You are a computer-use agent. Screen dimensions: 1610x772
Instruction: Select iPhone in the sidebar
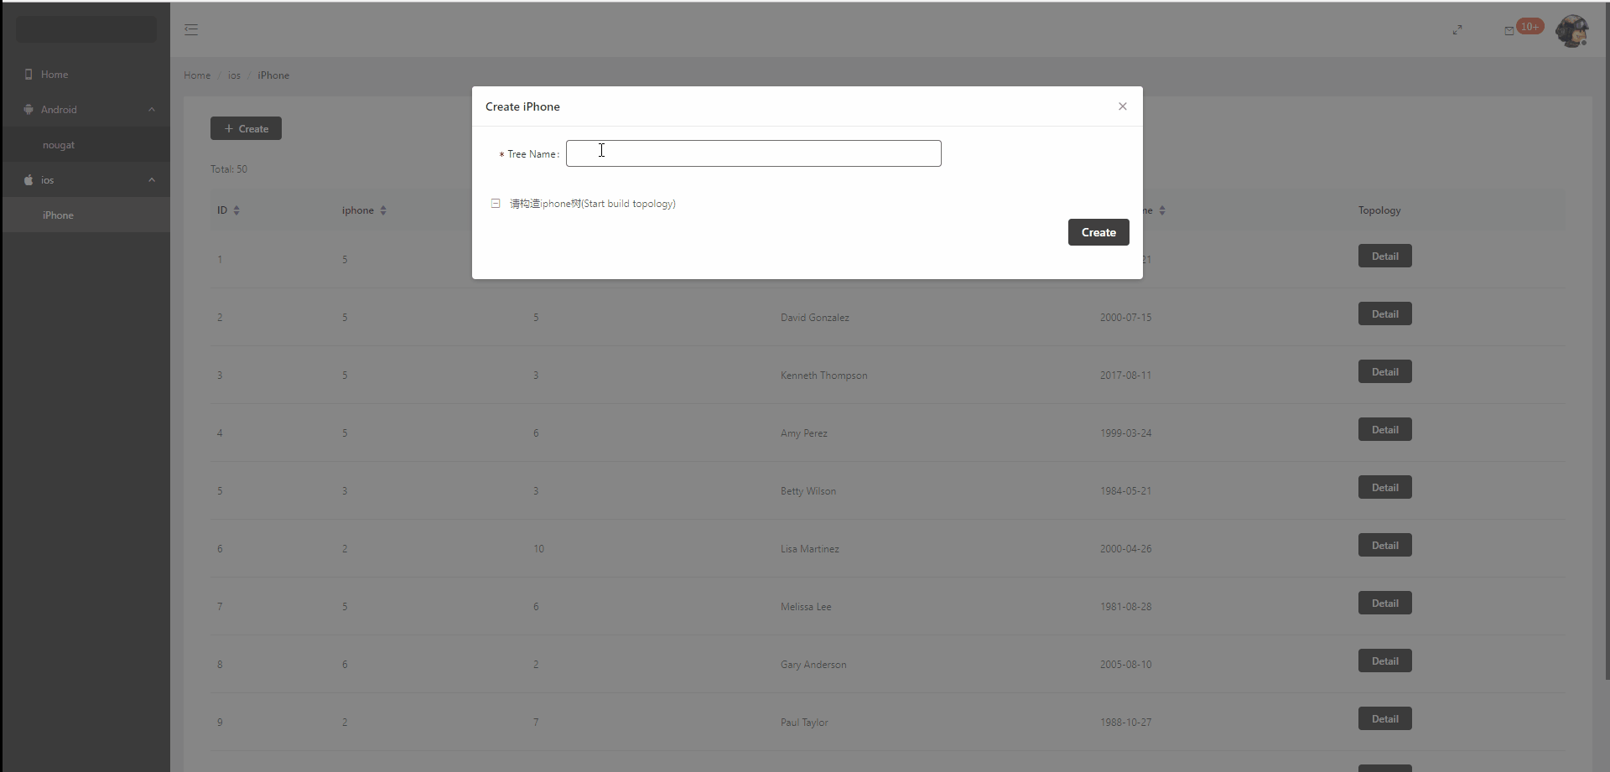86,215
